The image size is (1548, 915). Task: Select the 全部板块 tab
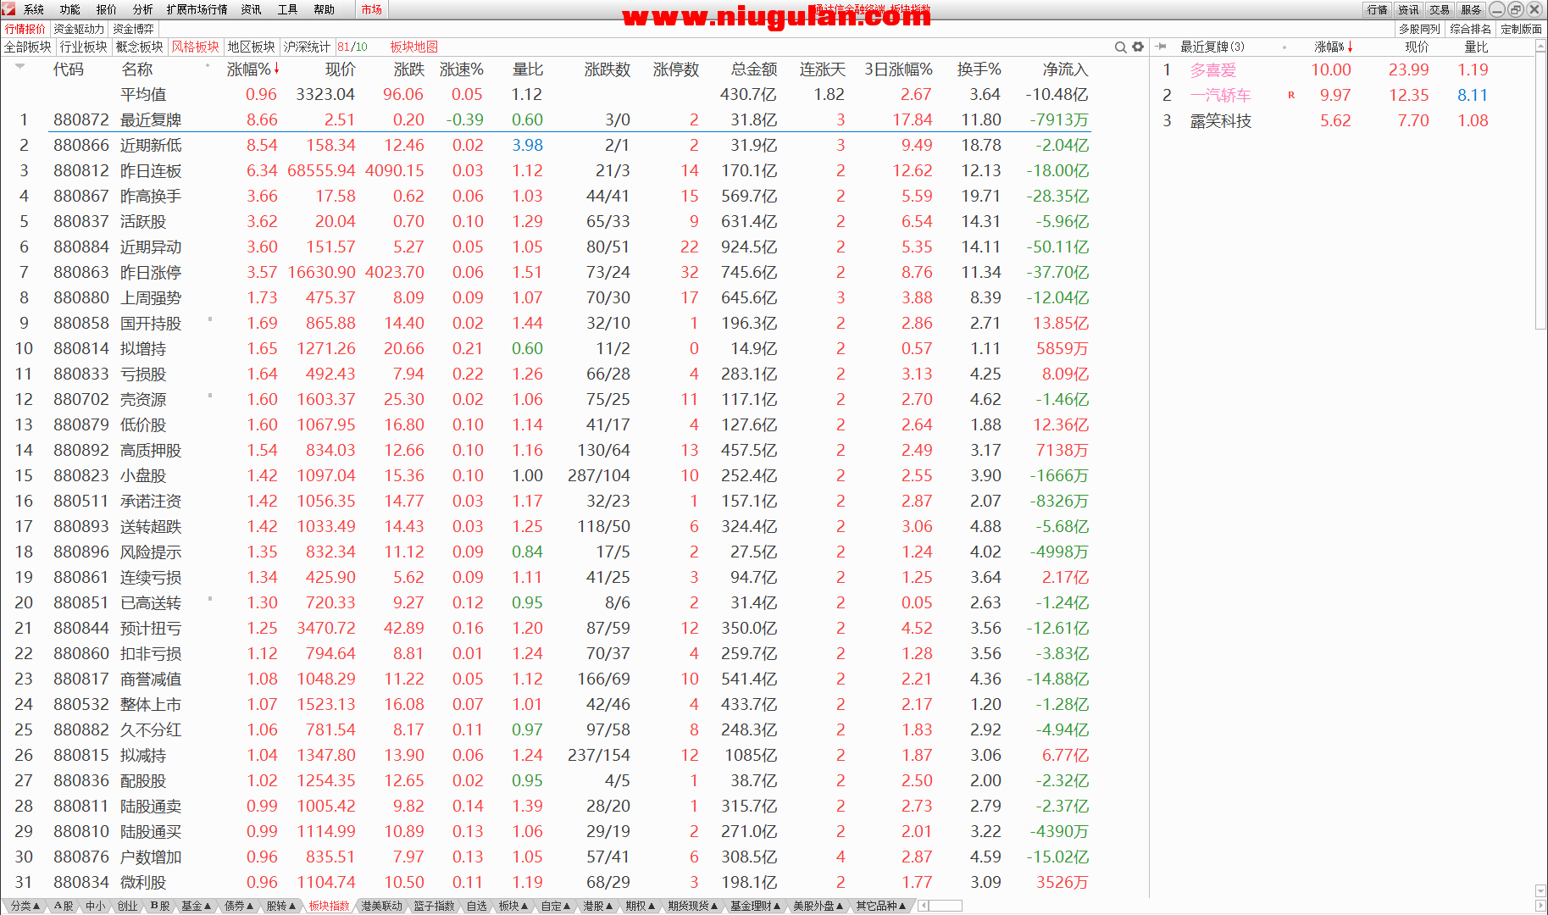pos(28,47)
